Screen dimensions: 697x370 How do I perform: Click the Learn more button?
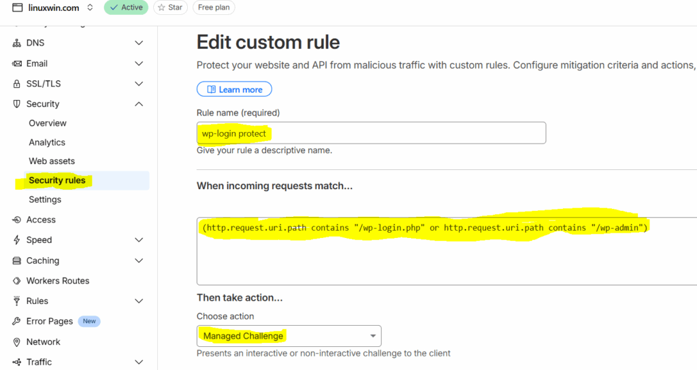point(234,89)
